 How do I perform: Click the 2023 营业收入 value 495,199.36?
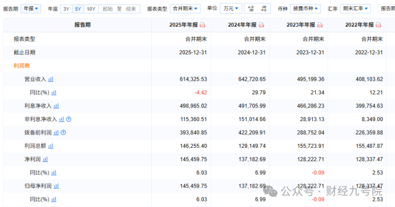click(x=311, y=79)
